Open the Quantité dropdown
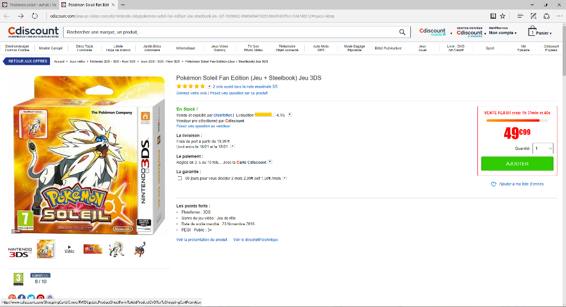Screen dimensions: 566x307 (x=543, y=148)
